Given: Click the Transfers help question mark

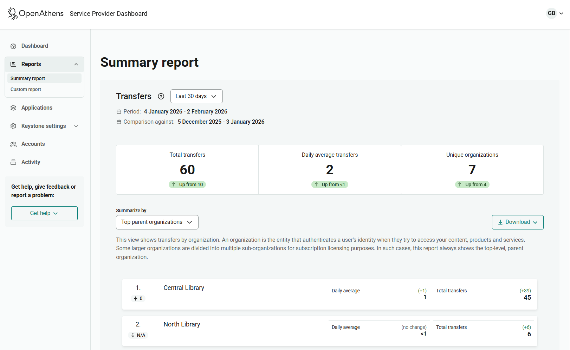Looking at the screenshot, I should coord(161,96).
